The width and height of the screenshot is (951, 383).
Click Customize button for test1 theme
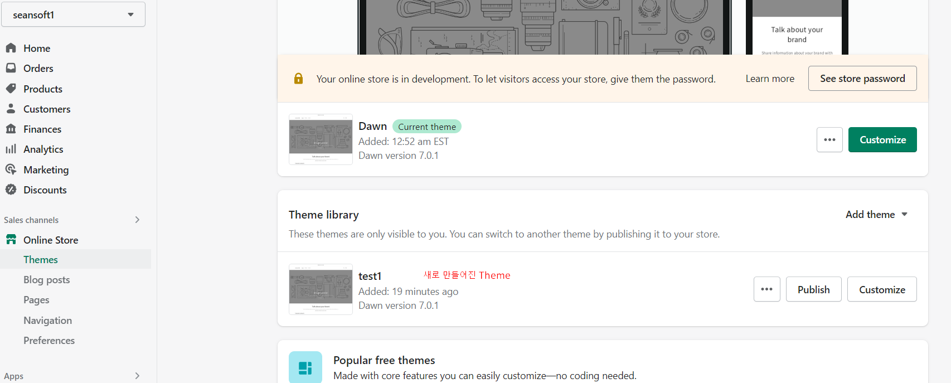pos(882,289)
